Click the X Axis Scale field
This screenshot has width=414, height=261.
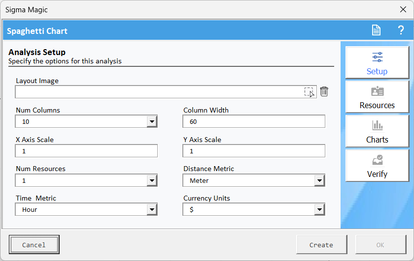tap(86, 151)
